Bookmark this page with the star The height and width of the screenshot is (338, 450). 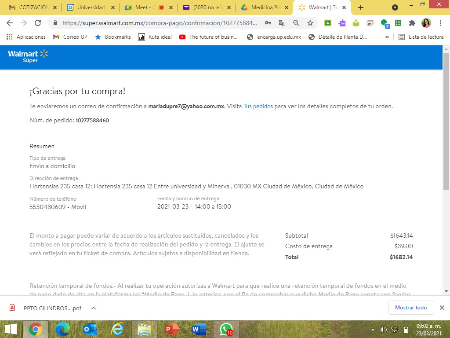[x=310, y=23]
